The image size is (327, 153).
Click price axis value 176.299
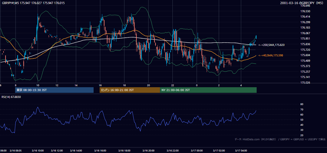click(305, 22)
